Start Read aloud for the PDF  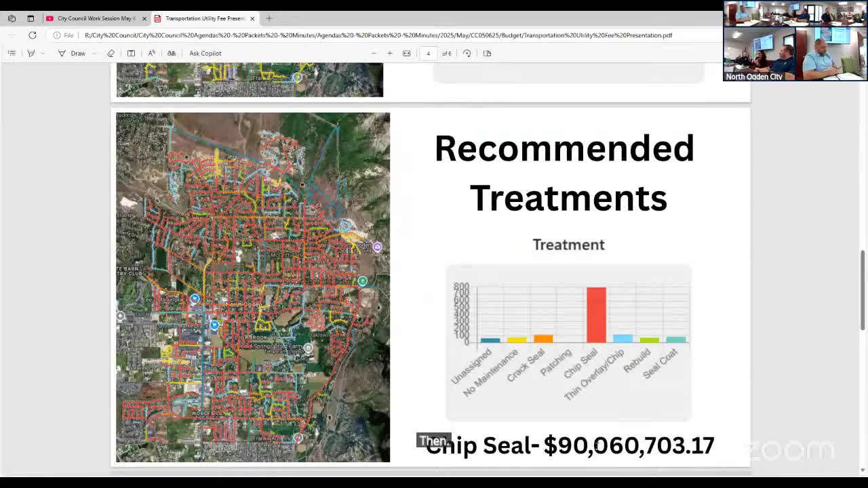(151, 53)
